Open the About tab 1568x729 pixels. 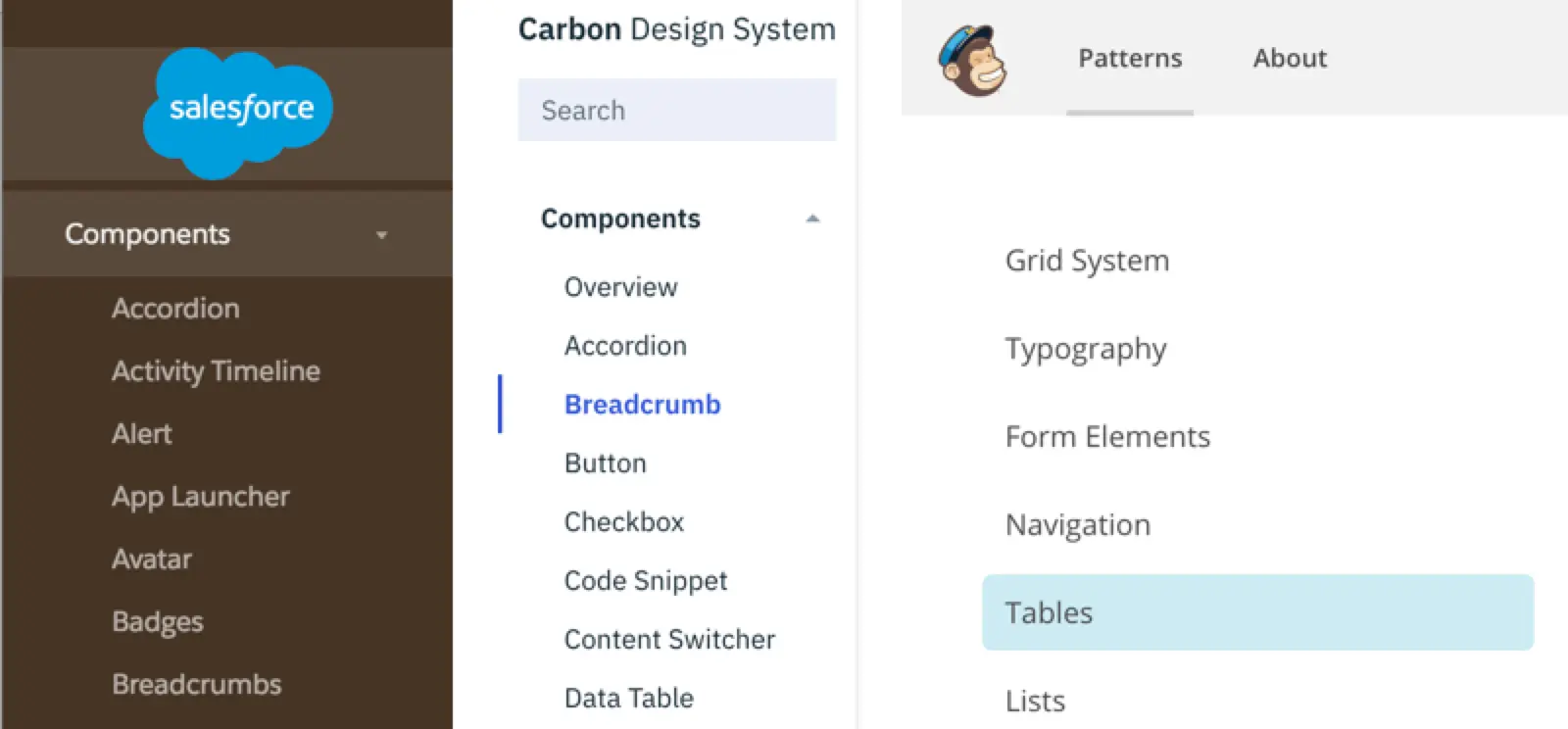click(x=1290, y=59)
